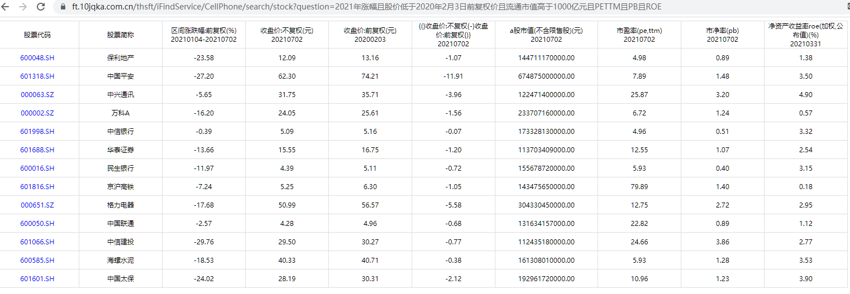
Task: Select the stock name 中国联通
Action: coord(121,224)
